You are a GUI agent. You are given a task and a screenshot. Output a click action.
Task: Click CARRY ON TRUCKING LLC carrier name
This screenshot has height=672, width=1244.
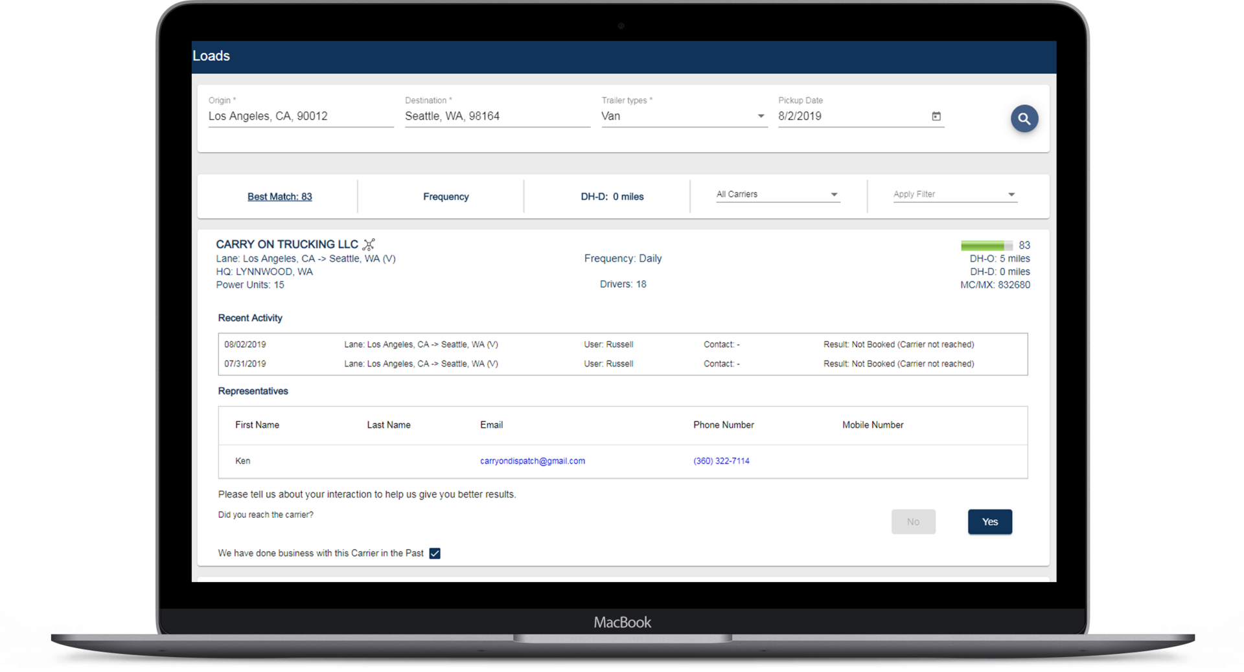tap(286, 244)
